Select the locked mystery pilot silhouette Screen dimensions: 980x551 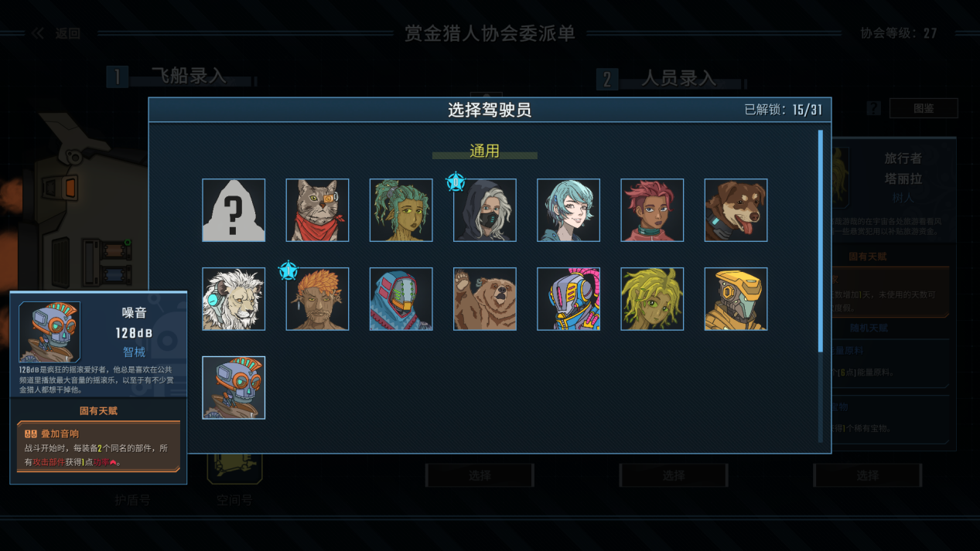coord(234,210)
